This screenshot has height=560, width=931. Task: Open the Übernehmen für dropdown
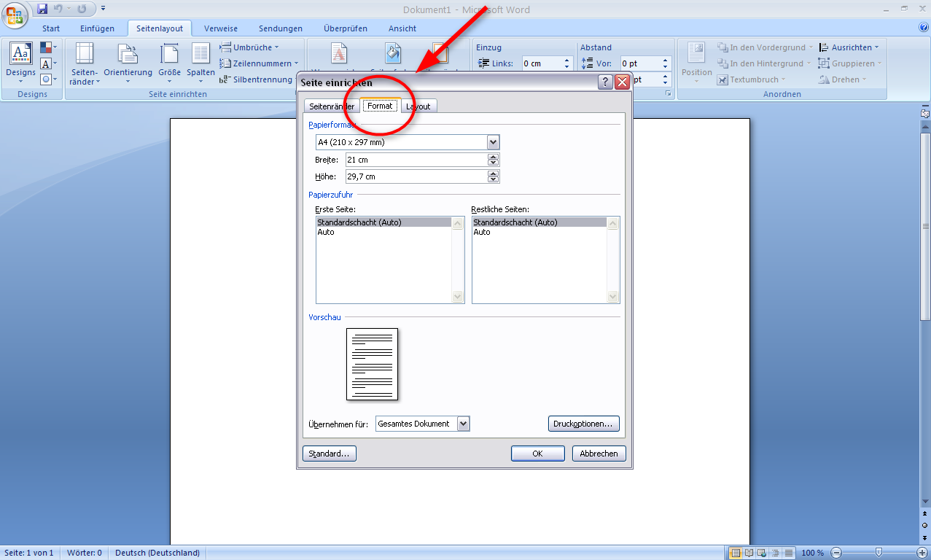click(463, 424)
